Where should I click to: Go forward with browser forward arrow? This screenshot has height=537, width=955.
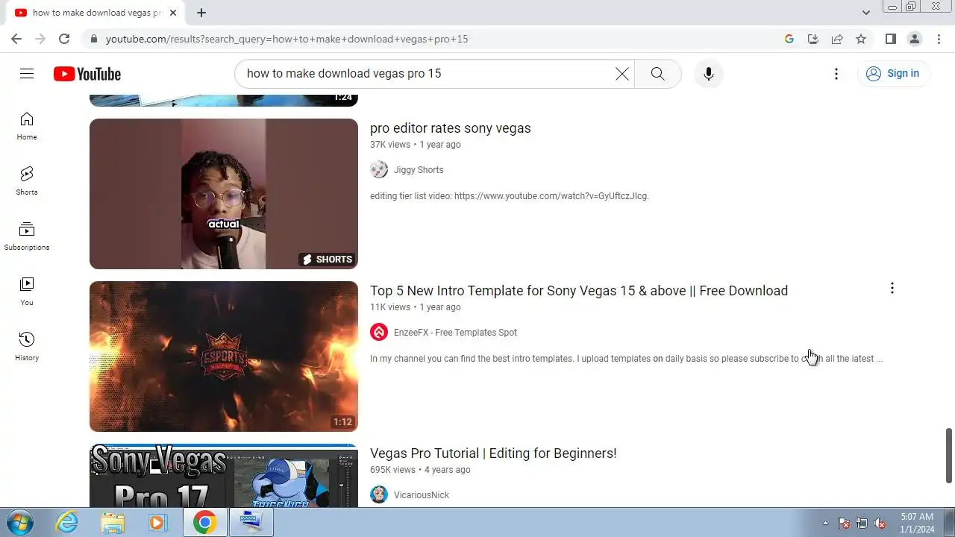[x=40, y=39]
